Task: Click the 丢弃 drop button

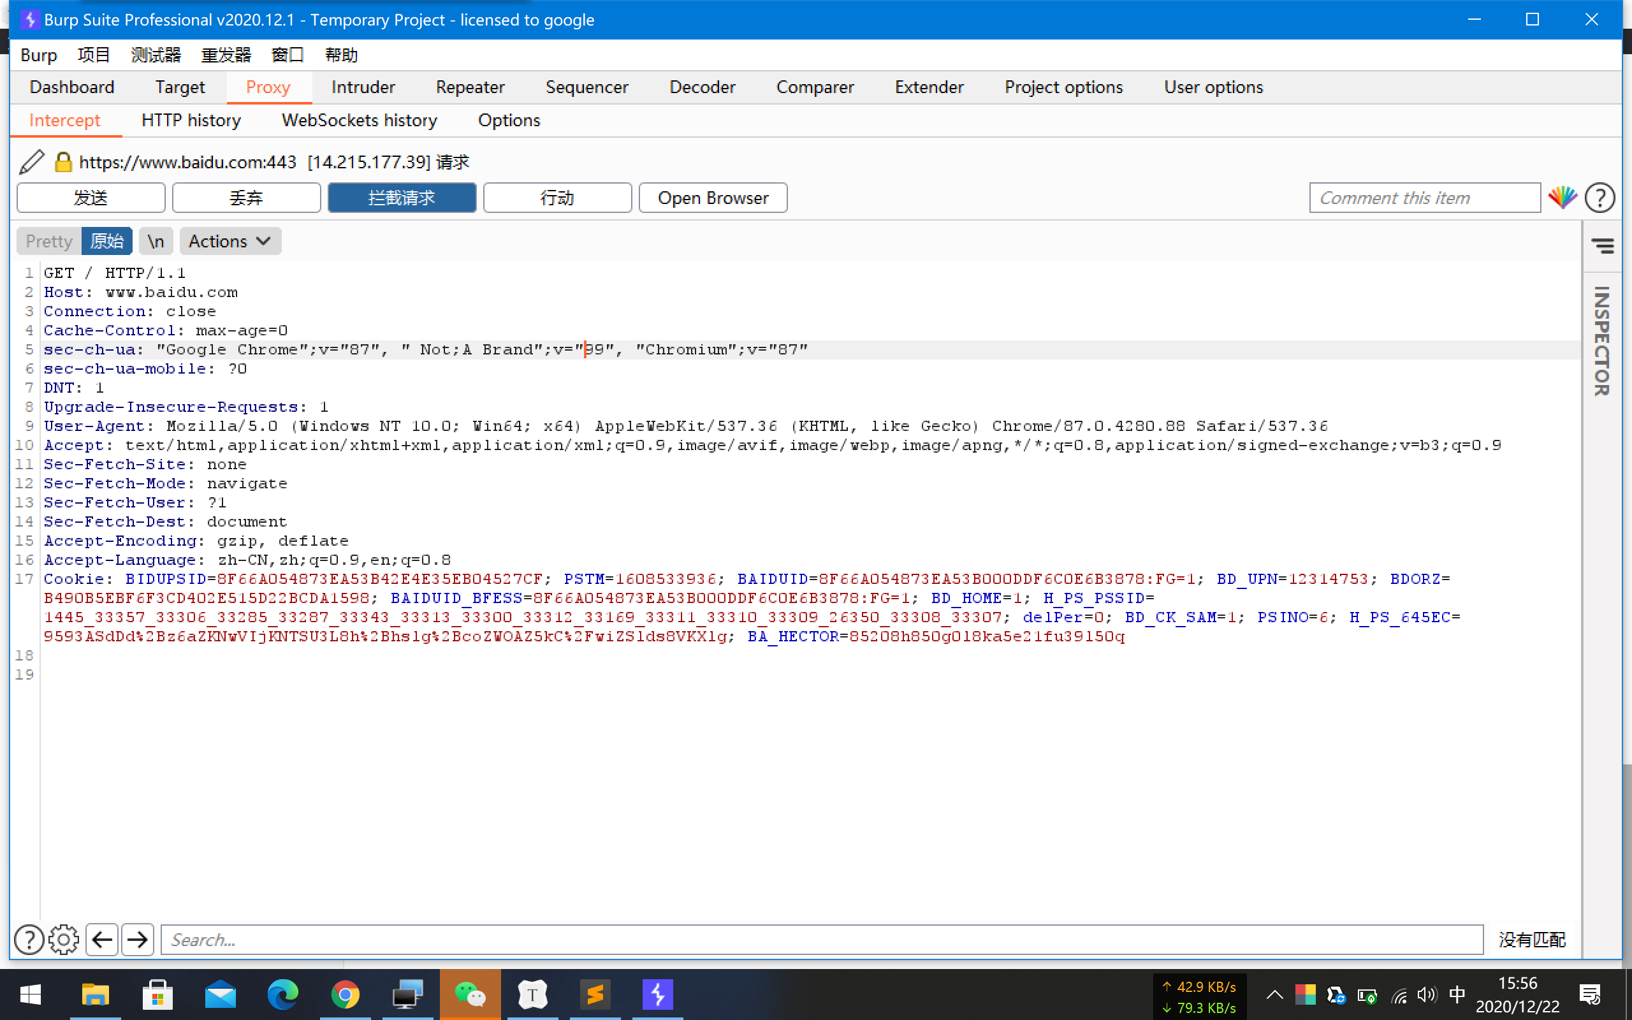Action: click(246, 198)
